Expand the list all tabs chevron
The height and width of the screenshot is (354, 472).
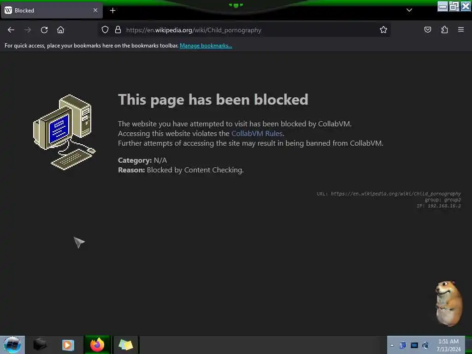coord(409,10)
